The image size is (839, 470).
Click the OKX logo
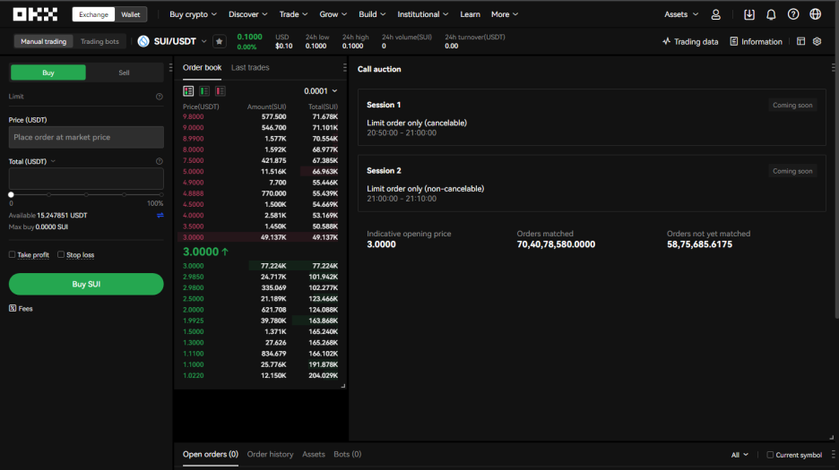pyautogui.click(x=35, y=14)
